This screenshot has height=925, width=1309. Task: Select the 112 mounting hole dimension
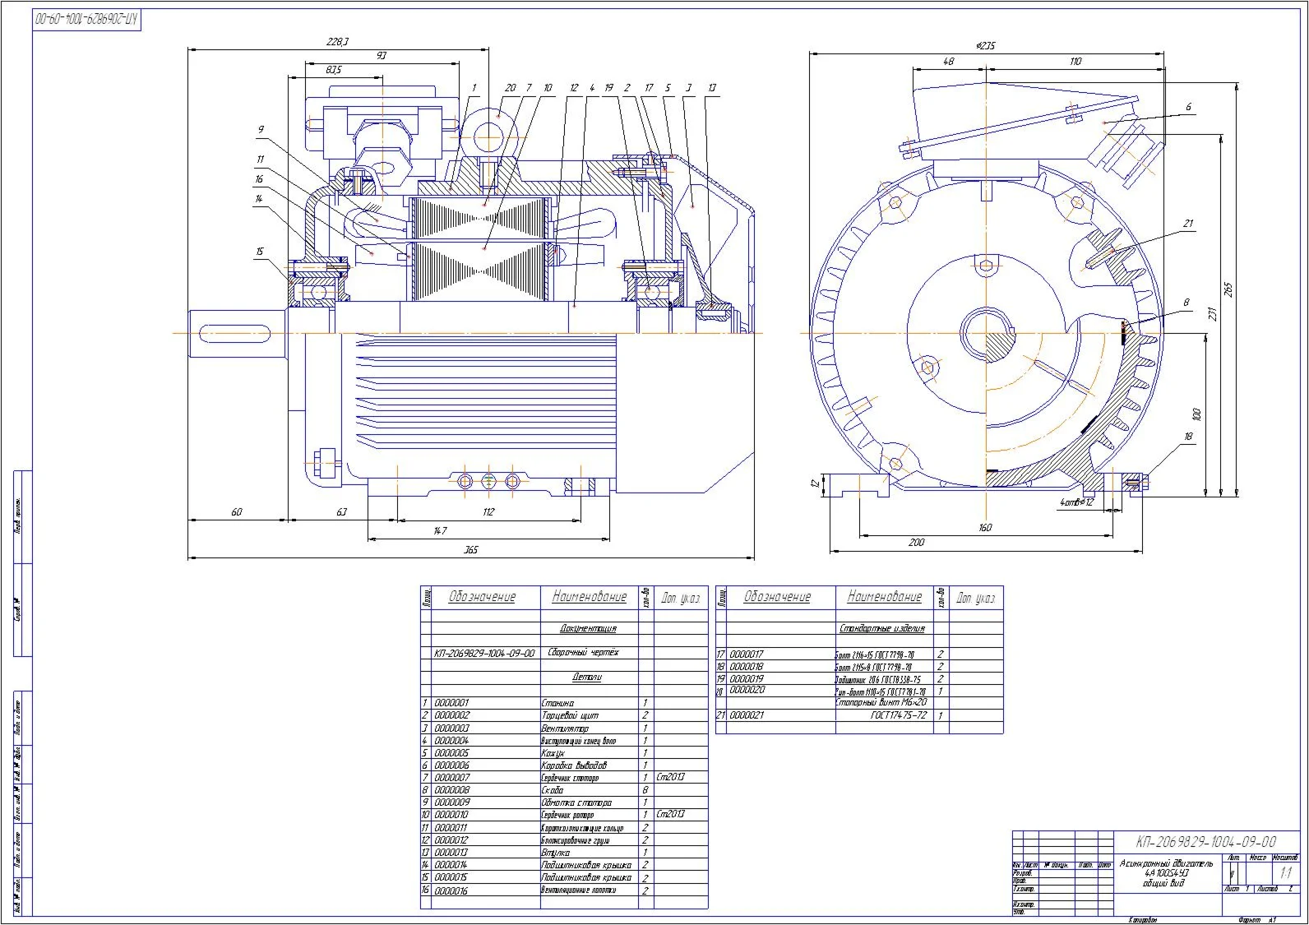[488, 512]
